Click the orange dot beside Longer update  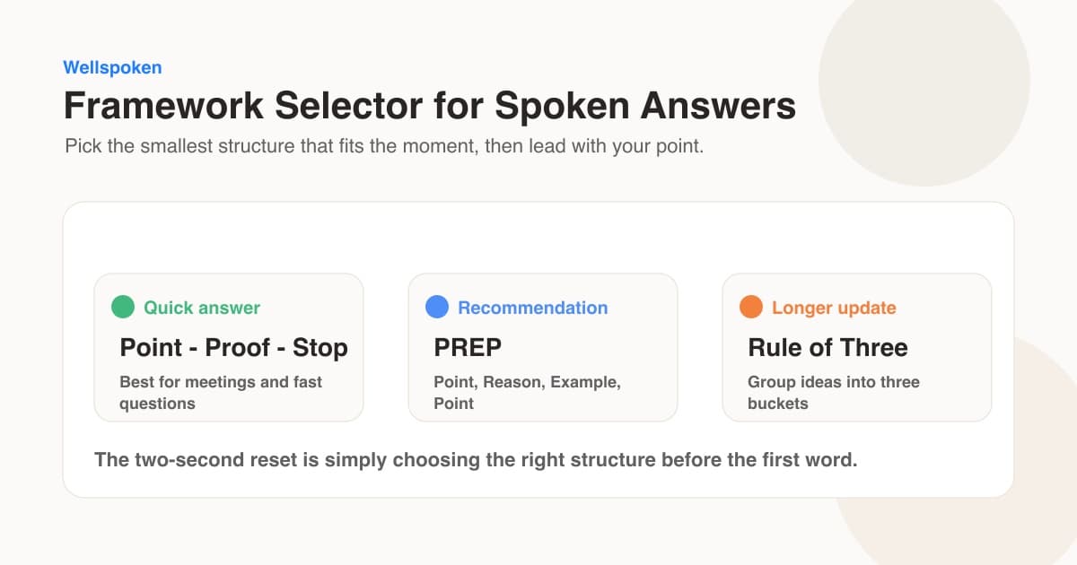[751, 308]
